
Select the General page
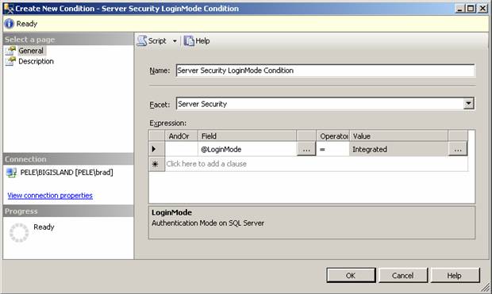click(x=31, y=51)
